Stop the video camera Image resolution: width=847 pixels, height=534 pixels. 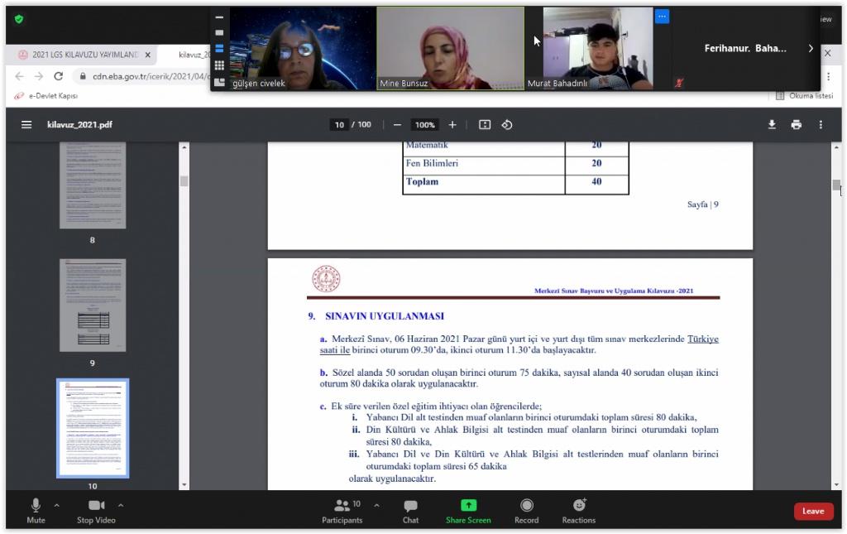(96, 509)
